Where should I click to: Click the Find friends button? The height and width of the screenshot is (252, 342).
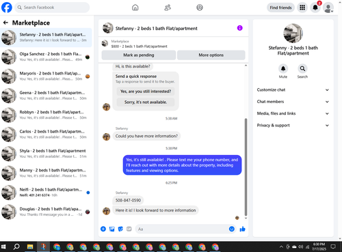click(280, 8)
